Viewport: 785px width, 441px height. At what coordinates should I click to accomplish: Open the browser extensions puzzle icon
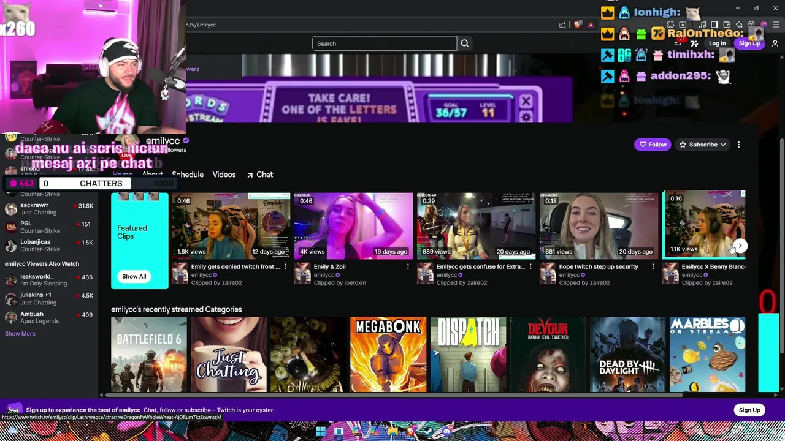click(x=670, y=24)
